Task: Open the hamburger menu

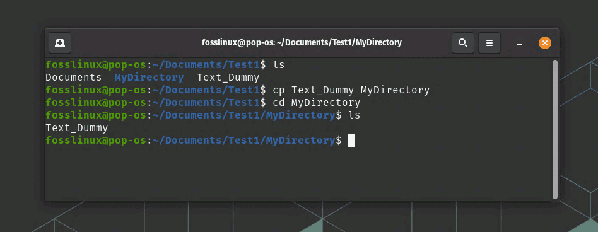Action: (x=490, y=43)
